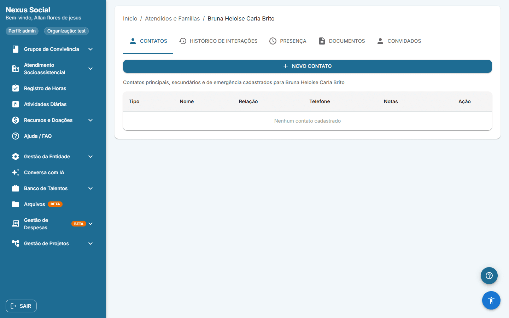The width and height of the screenshot is (509, 318).
Task: Click the Banco de Talentos briefcase icon
Action: [16, 188]
